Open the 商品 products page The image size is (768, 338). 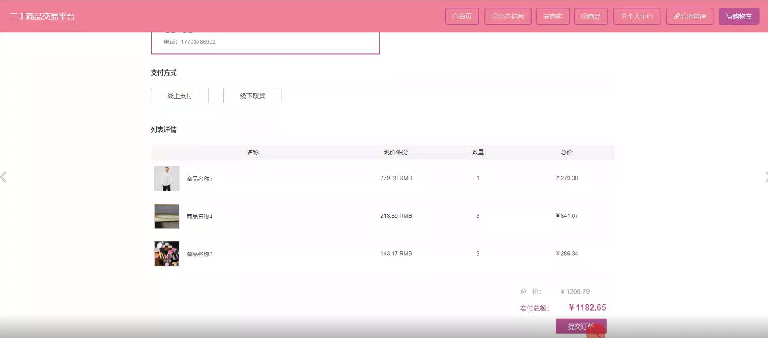click(591, 16)
